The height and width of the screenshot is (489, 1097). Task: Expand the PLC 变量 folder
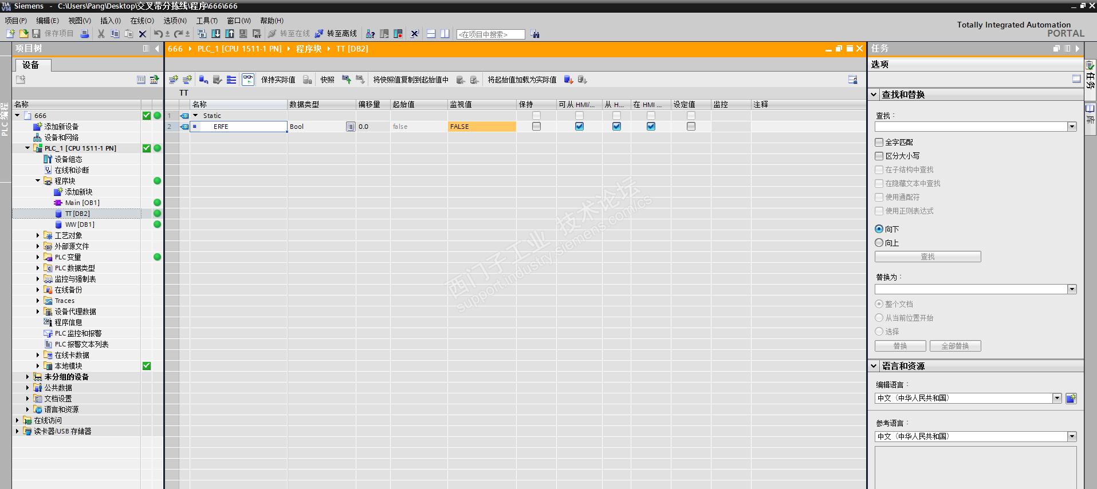click(x=38, y=257)
